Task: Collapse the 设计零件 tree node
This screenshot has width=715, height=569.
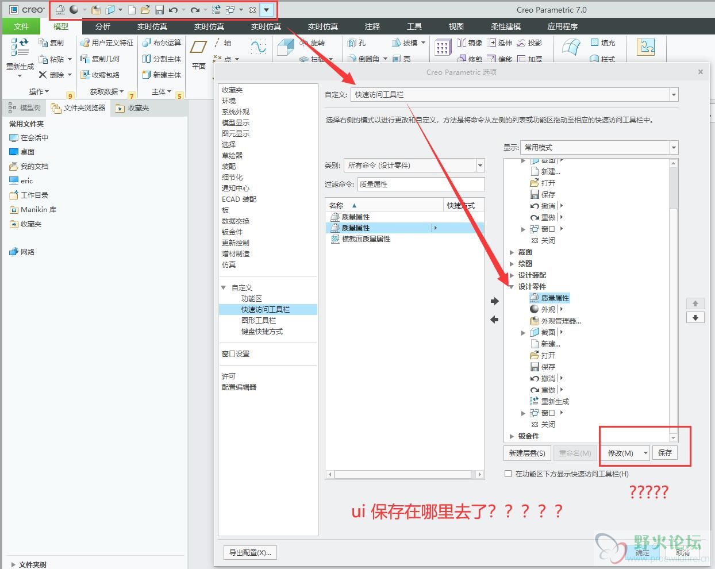Action: [512, 287]
